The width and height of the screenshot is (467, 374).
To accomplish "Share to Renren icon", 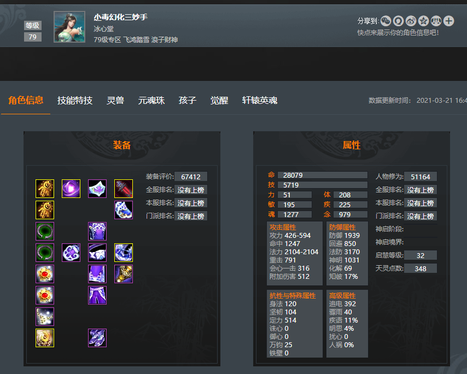I will coord(436,21).
